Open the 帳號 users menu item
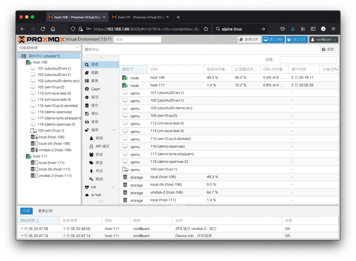This screenshot has width=356, height=261. pos(100,138)
